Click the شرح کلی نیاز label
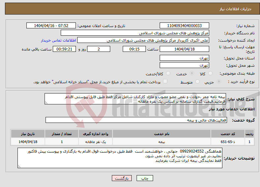 (241, 99)
